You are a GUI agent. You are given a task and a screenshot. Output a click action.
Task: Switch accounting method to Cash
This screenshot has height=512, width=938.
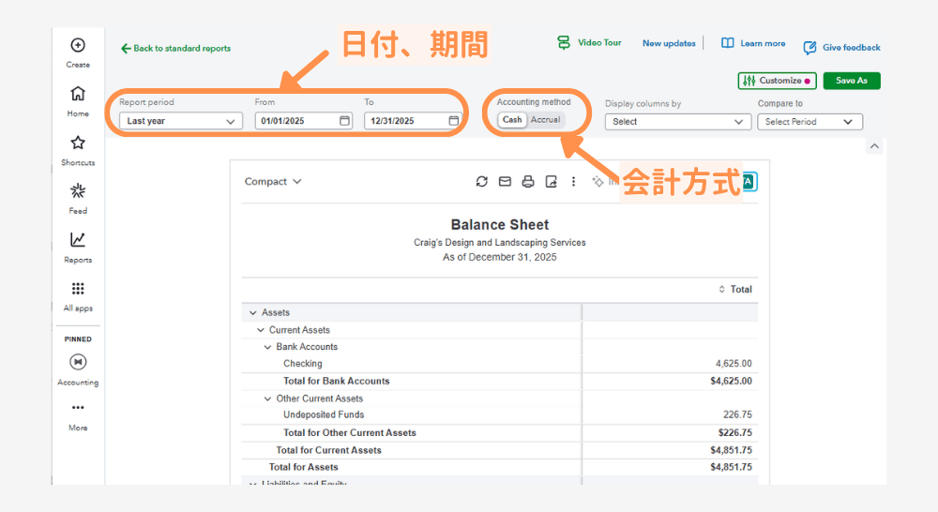click(x=512, y=120)
